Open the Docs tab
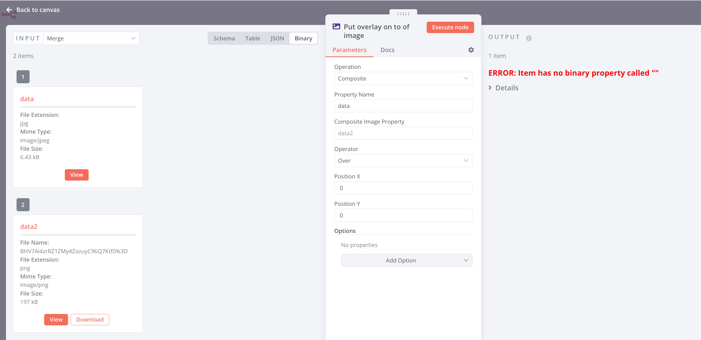Image resolution: width=701 pixels, height=340 pixels. pyautogui.click(x=387, y=50)
